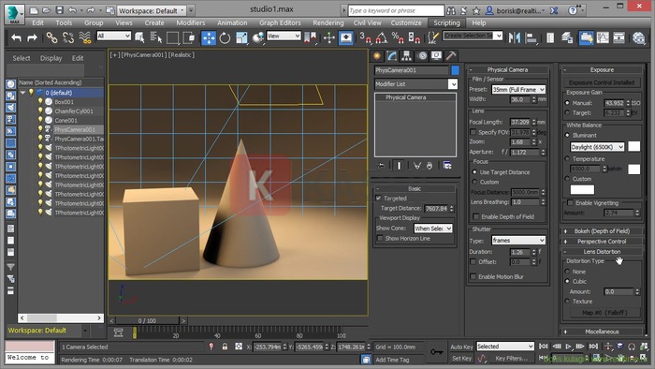Toggle the 3D Snaps icon
655x369 pixels.
pyautogui.click(x=365, y=38)
